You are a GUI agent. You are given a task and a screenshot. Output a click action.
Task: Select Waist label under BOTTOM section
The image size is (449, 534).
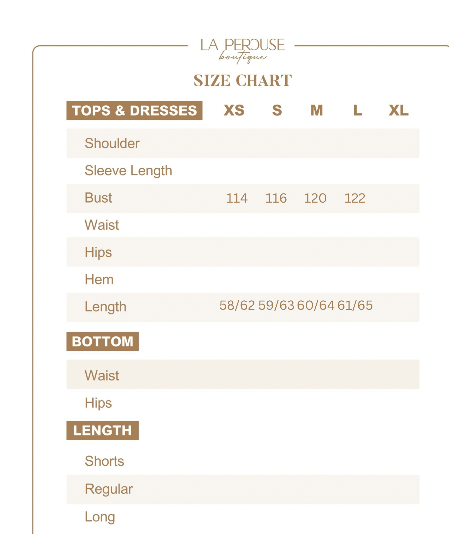tap(102, 375)
